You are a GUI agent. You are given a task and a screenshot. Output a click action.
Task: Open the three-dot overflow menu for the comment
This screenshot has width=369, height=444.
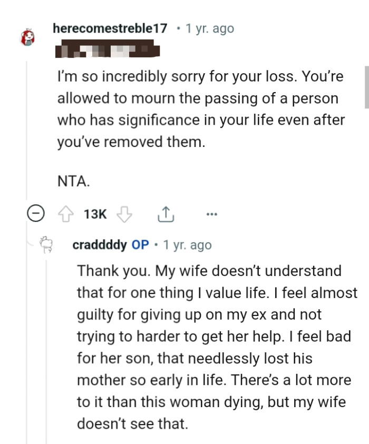pyautogui.click(x=211, y=214)
